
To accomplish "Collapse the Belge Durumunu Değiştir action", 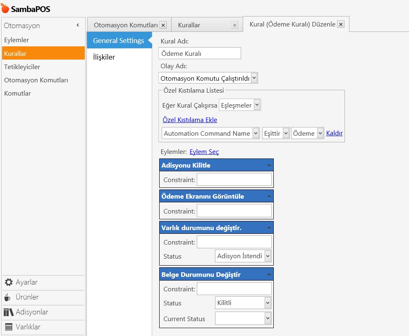I will pos(269,274).
